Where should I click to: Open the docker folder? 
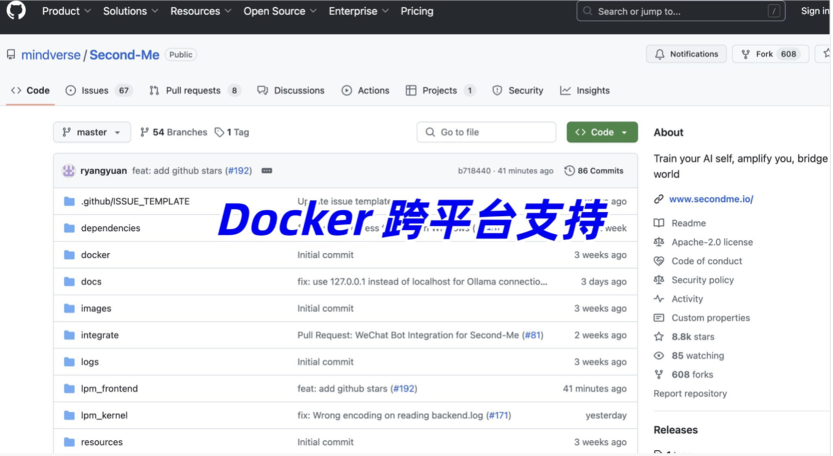pos(95,255)
